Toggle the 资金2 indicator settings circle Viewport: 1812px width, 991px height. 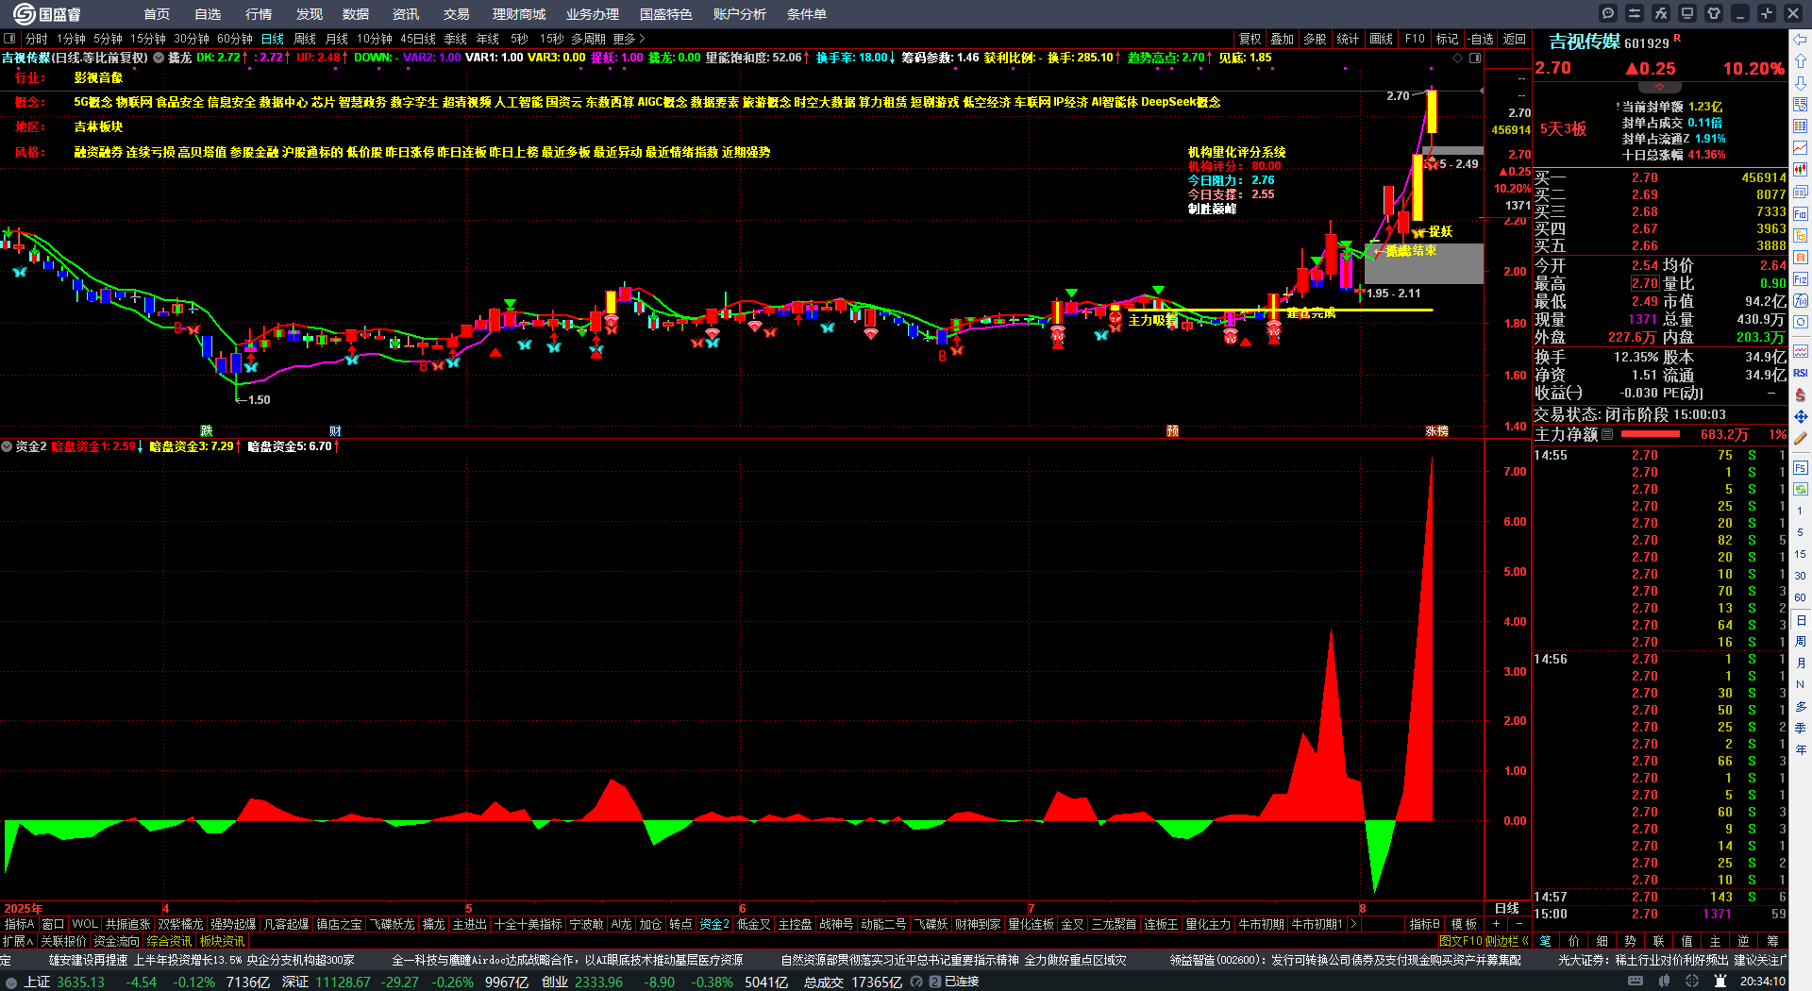7,446
